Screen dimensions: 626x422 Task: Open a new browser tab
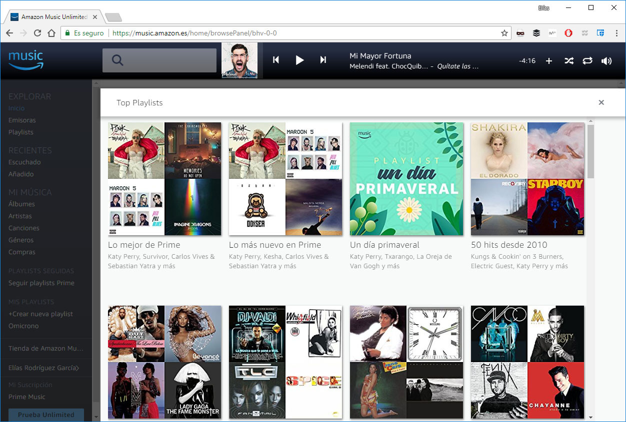pos(113,17)
